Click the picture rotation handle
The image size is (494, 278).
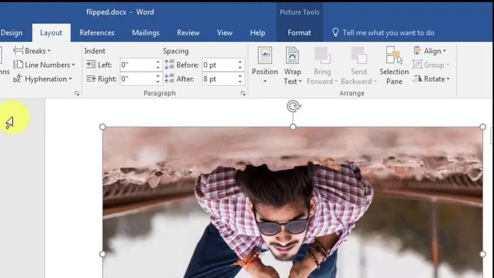(x=293, y=106)
